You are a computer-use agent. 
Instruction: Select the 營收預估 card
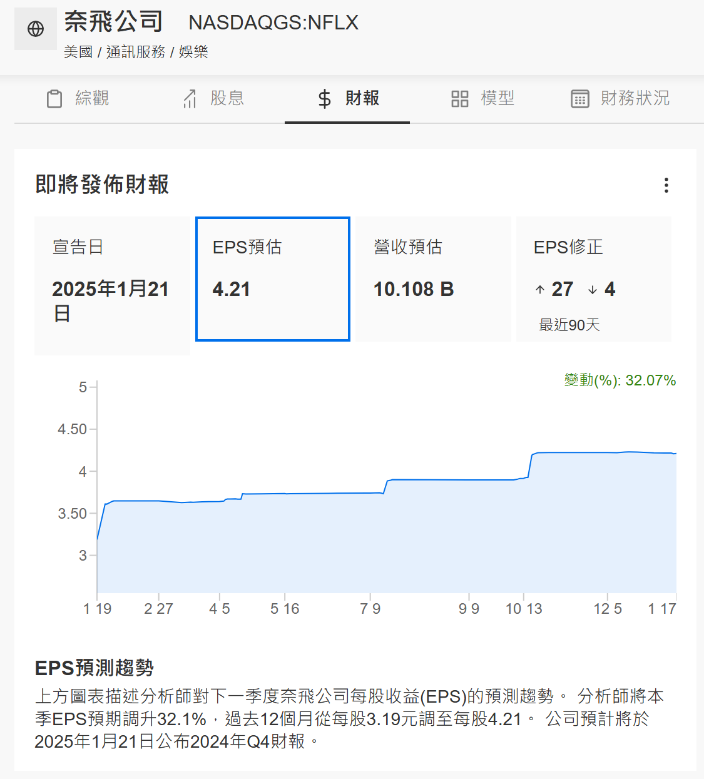[433, 279]
